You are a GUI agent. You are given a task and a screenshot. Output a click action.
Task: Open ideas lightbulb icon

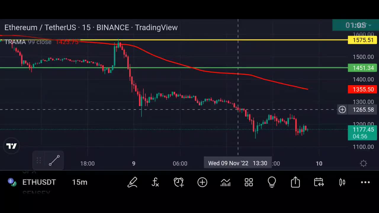(x=272, y=182)
